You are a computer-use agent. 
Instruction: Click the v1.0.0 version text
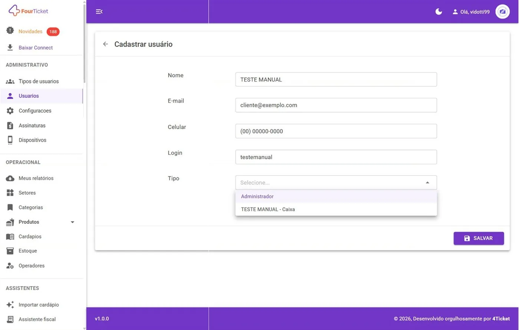coord(102,319)
